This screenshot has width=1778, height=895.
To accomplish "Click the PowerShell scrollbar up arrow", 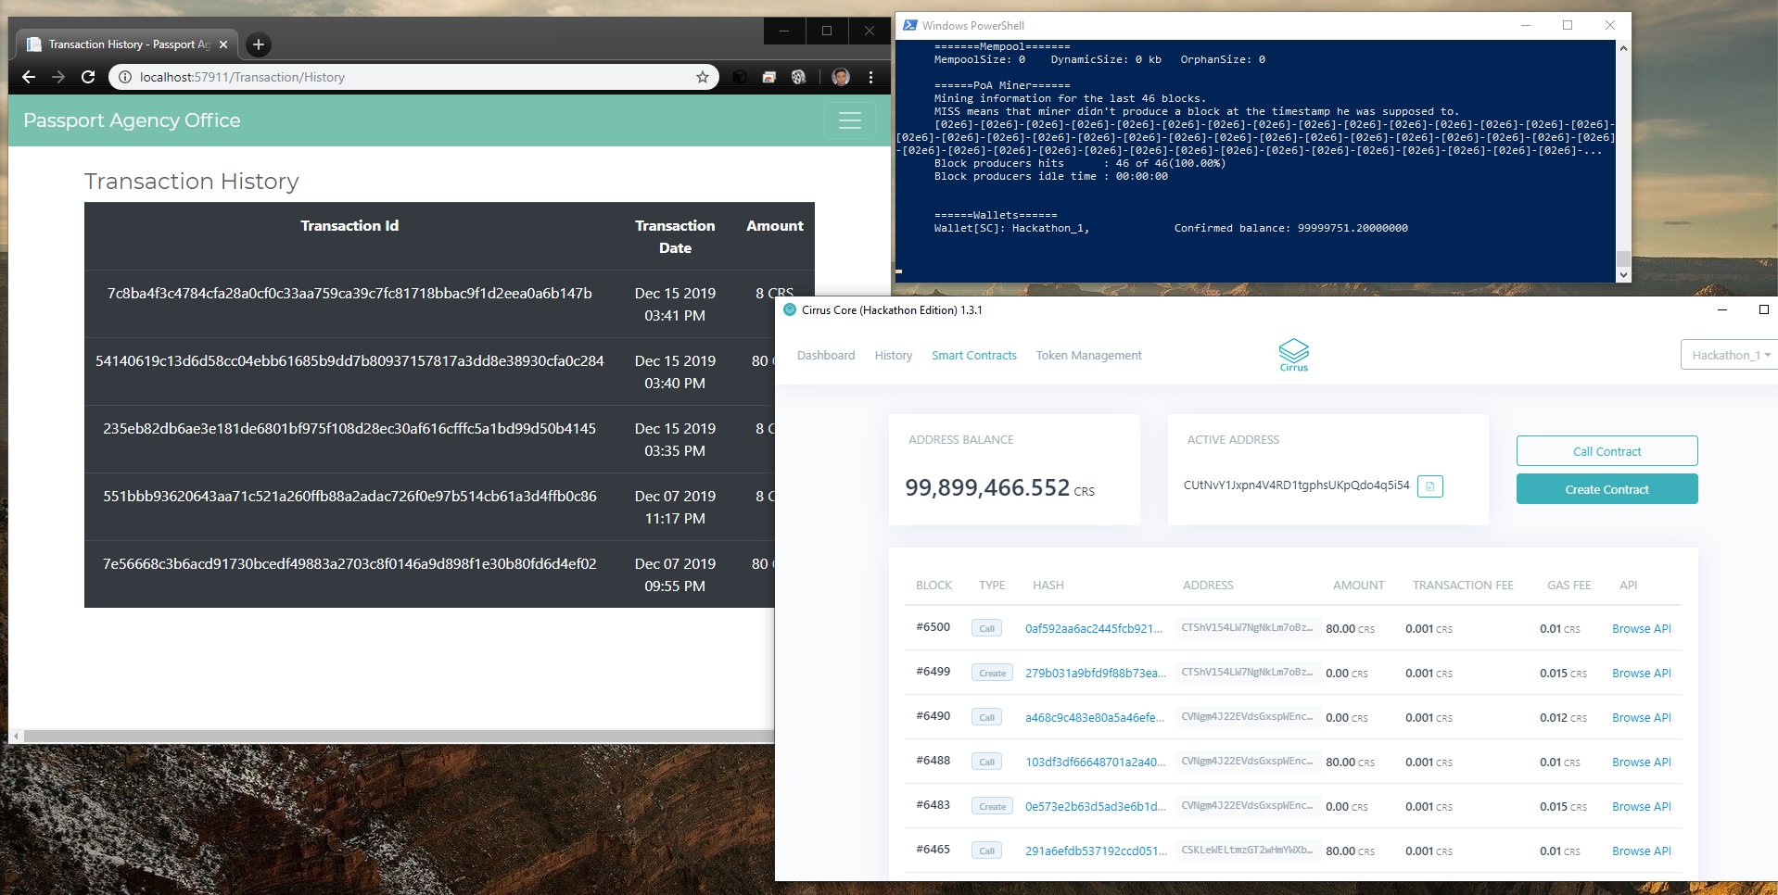I will pos(1623,48).
